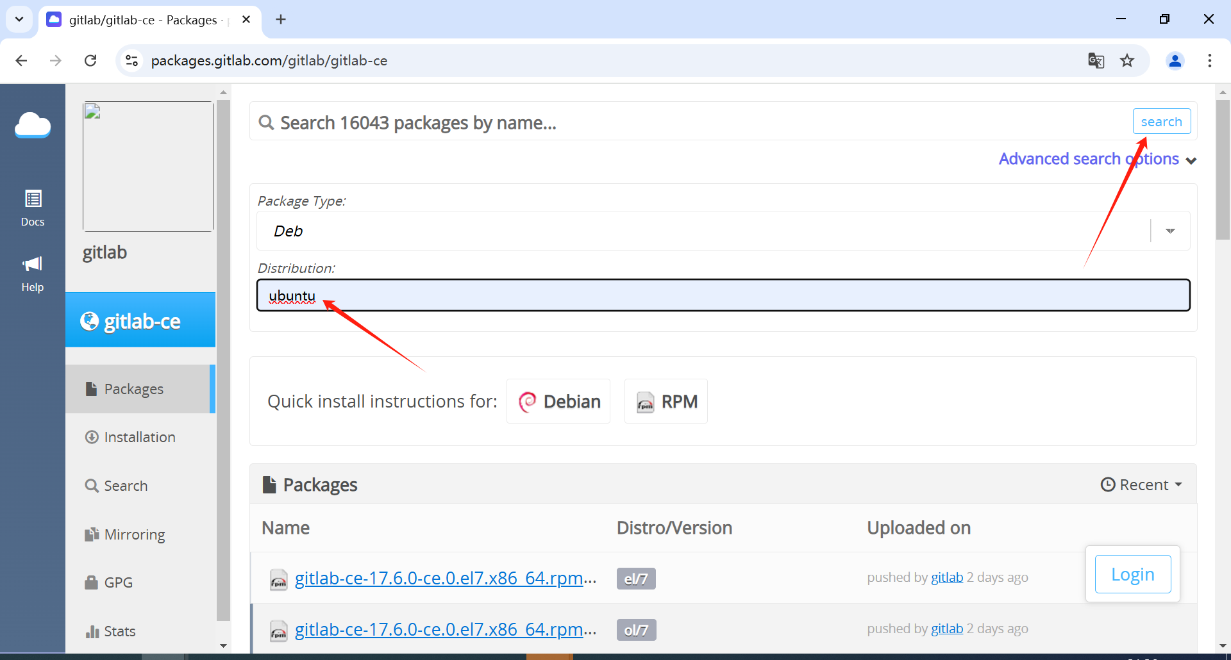Viewport: 1231px width, 660px height.
Task: Open Chrome three-dot menu
Action: [x=1210, y=60]
